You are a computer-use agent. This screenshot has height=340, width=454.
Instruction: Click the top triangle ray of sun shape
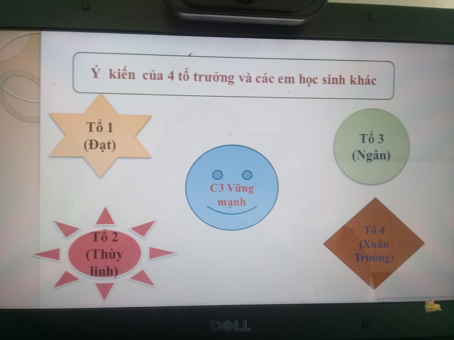(x=105, y=217)
